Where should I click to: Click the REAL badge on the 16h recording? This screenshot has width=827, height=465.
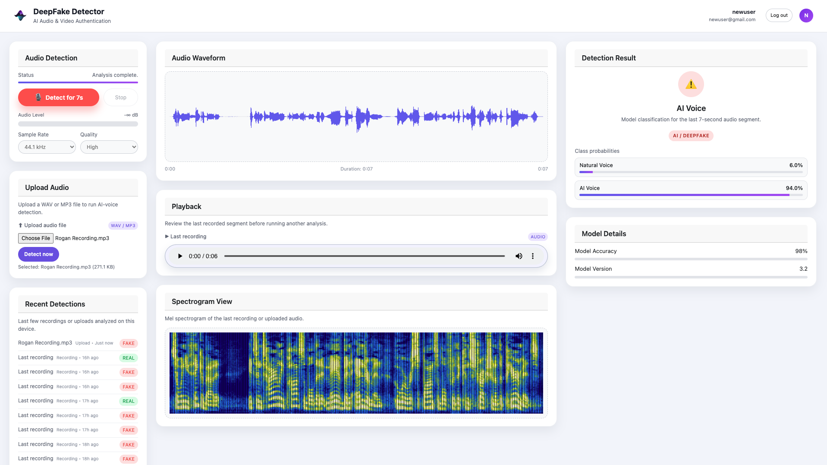[129, 358]
